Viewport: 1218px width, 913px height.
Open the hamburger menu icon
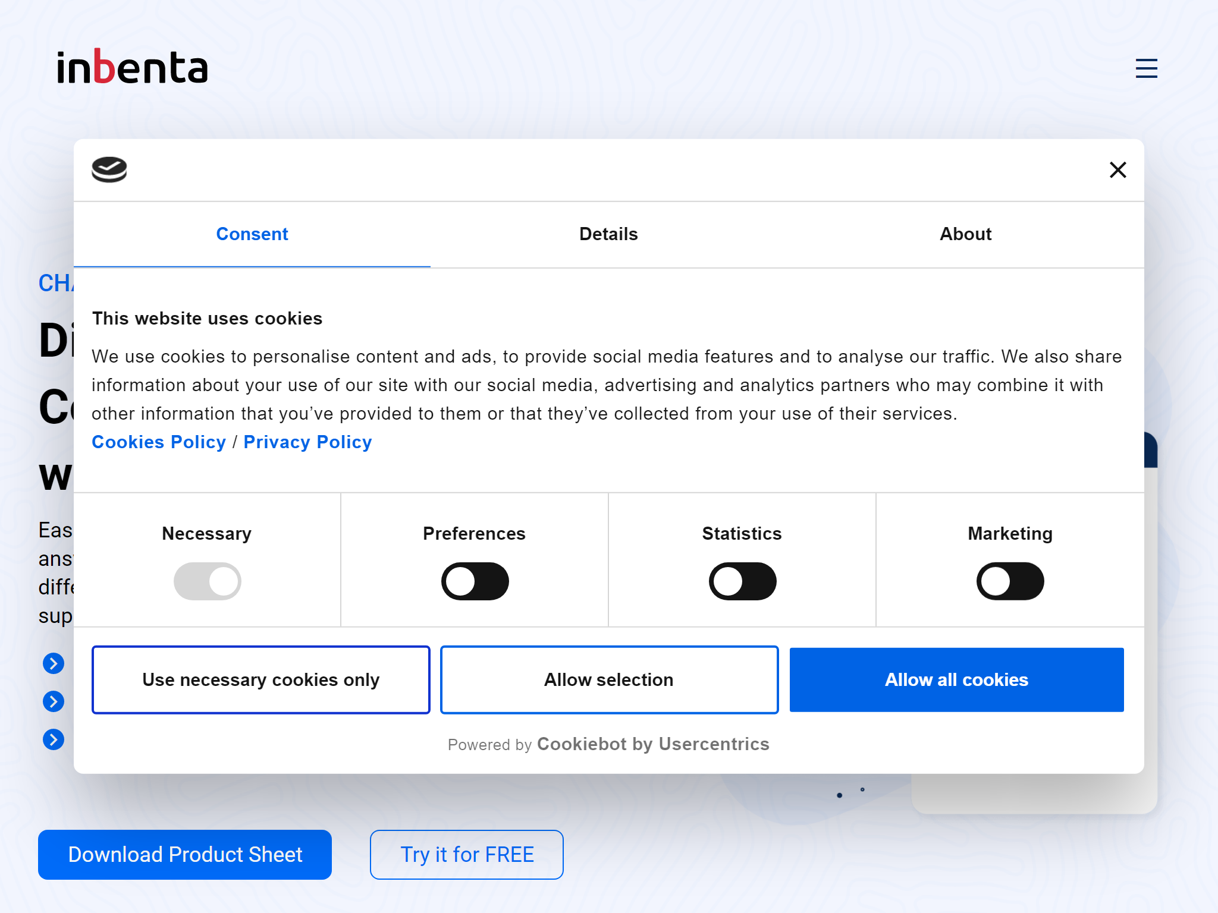pyautogui.click(x=1146, y=68)
